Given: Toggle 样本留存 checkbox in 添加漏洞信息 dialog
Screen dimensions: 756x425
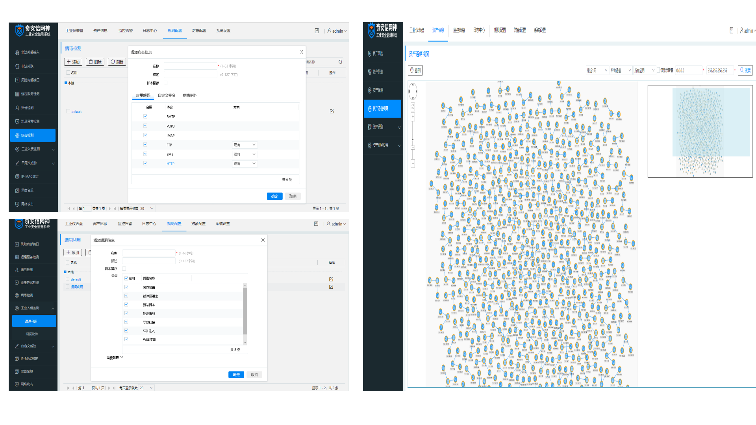Looking at the screenshot, I should (x=124, y=269).
